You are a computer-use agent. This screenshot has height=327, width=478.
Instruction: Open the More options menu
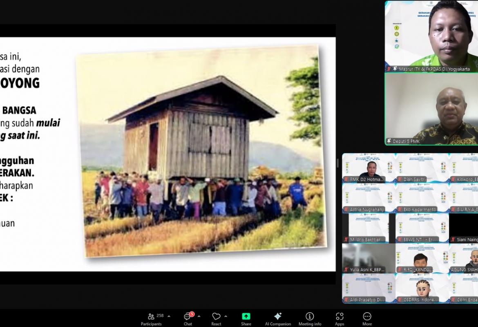coord(367,318)
